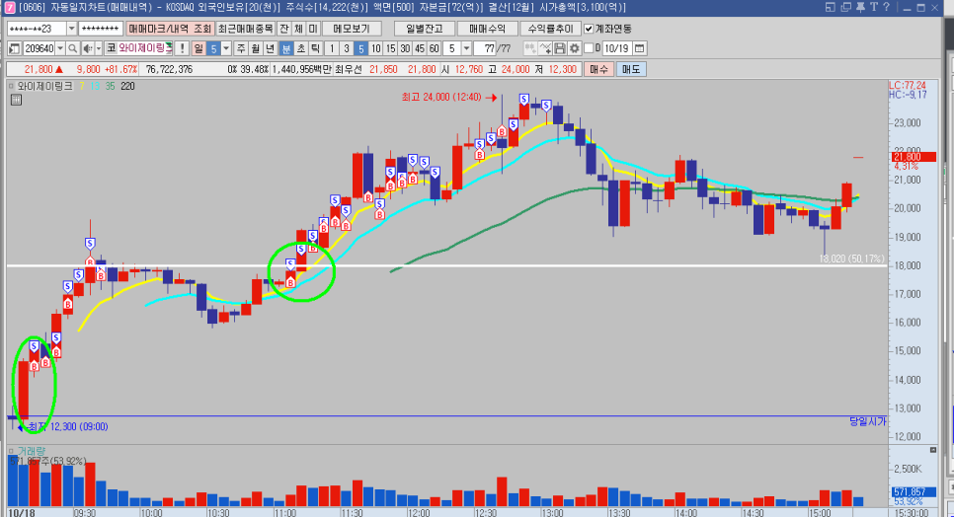Click the cascade windows icon in title bar
The height and width of the screenshot is (517, 954).
845,7
